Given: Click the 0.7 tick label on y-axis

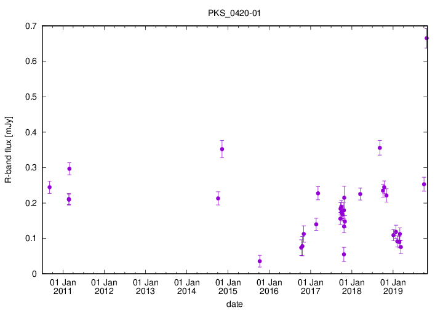Looking at the screenshot, I should (30, 26).
